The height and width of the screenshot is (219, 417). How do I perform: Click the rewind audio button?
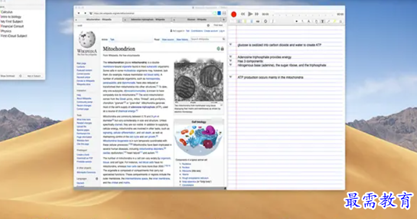pyautogui.click(x=243, y=14)
